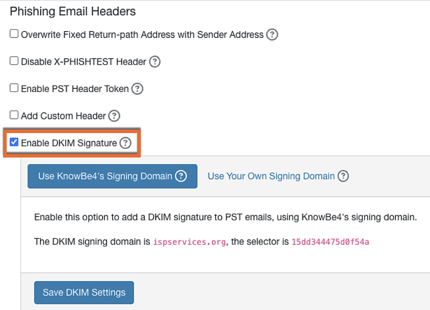This screenshot has height=310, width=430.
Task: Uncheck Enable DKIM Signature
Action: (14, 143)
